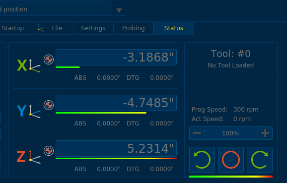
Task: Click the Z axis zero target icon
Action: click(x=49, y=151)
